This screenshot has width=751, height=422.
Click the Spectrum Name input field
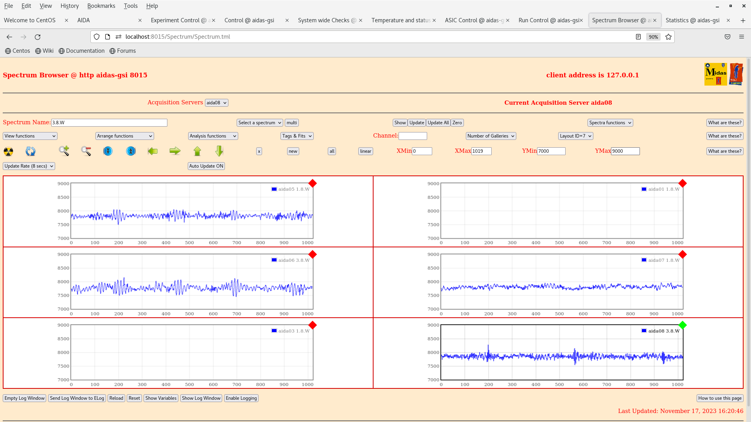point(109,123)
